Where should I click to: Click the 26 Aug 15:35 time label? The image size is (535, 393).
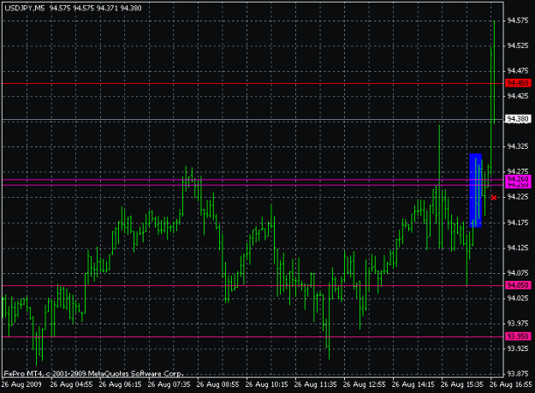[x=461, y=384]
